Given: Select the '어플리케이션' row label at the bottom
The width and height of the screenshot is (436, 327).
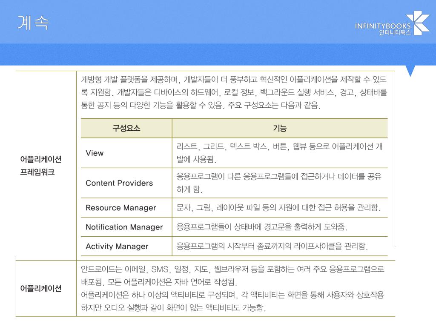Looking at the screenshot, I should [40, 288].
